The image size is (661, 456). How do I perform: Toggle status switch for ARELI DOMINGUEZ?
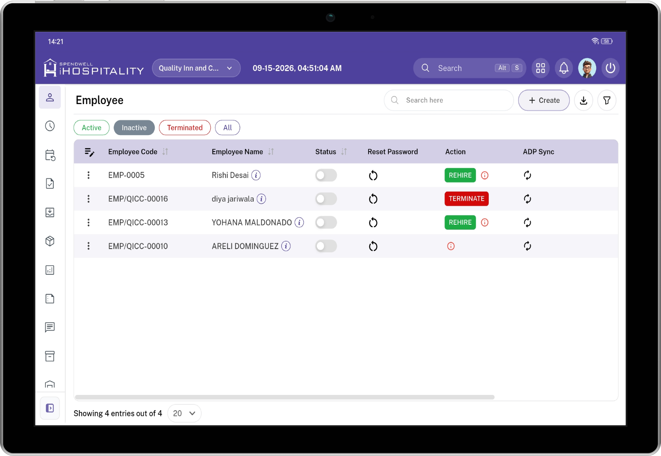pyautogui.click(x=326, y=246)
